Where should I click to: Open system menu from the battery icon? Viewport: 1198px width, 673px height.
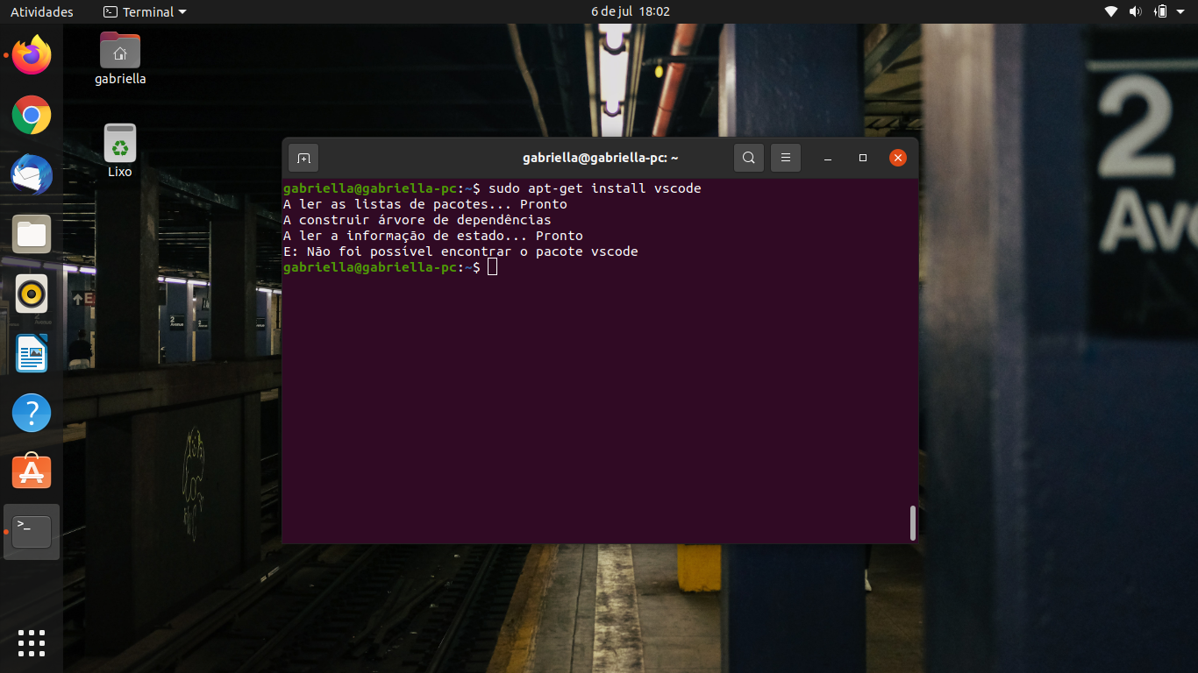[x=1160, y=11]
